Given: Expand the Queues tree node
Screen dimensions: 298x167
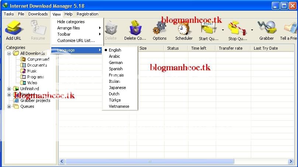Looking at the screenshot, I should [x=9, y=106].
